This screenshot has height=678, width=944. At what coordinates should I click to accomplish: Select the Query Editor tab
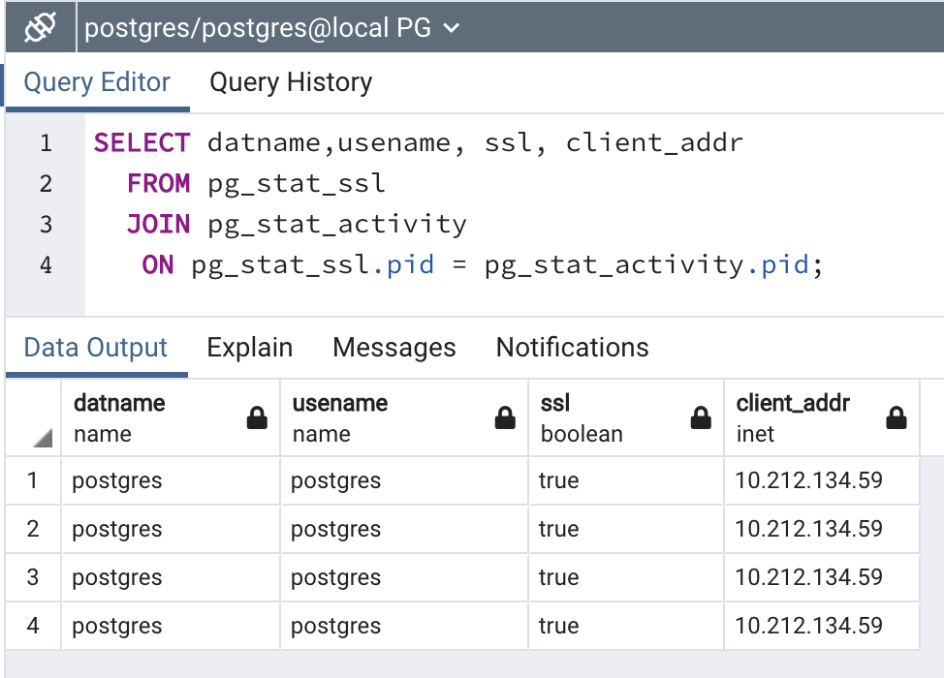point(97,82)
